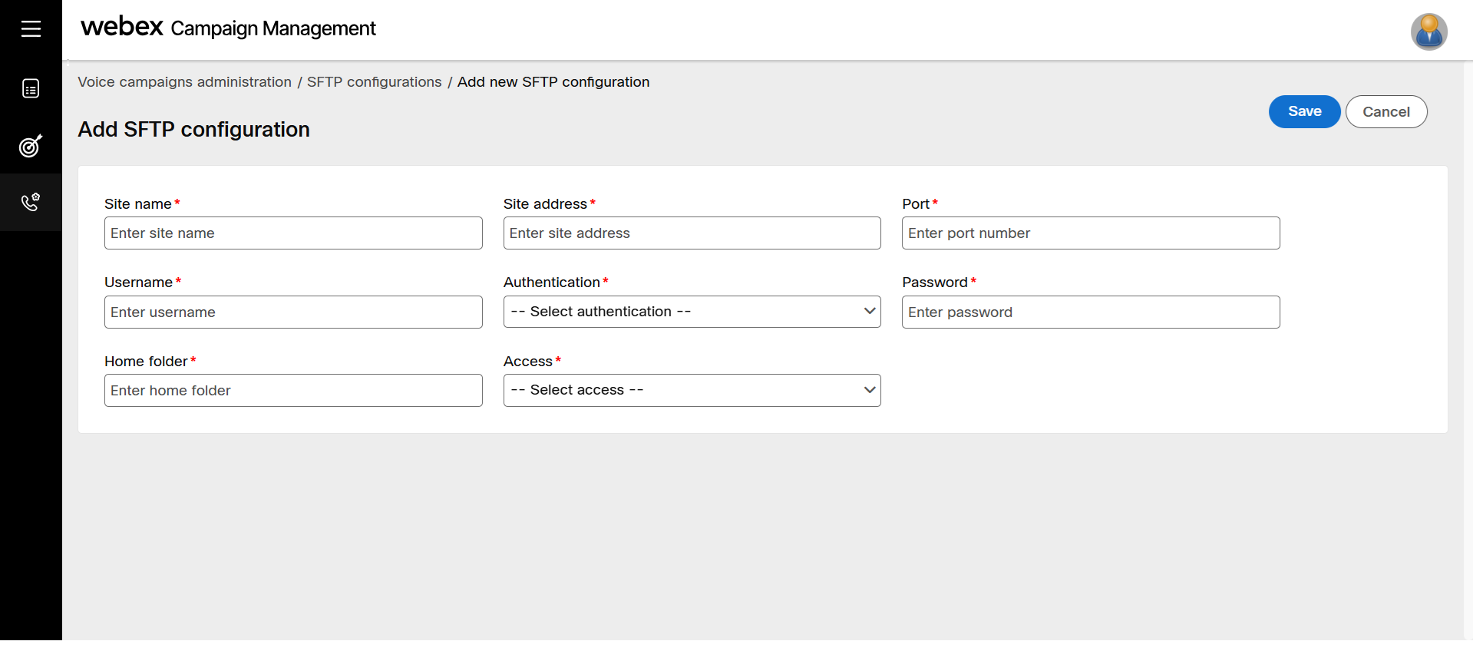Go to SFTP configurations breadcrumb
The height and width of the screenshot is (651, 1473).
374,82
